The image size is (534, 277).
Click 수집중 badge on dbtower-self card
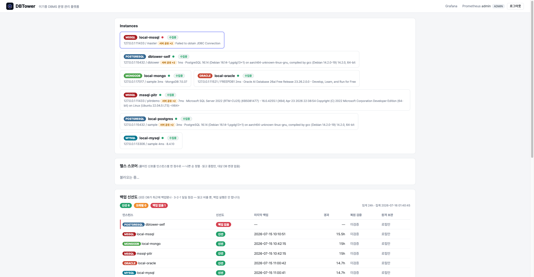[184, 57]
